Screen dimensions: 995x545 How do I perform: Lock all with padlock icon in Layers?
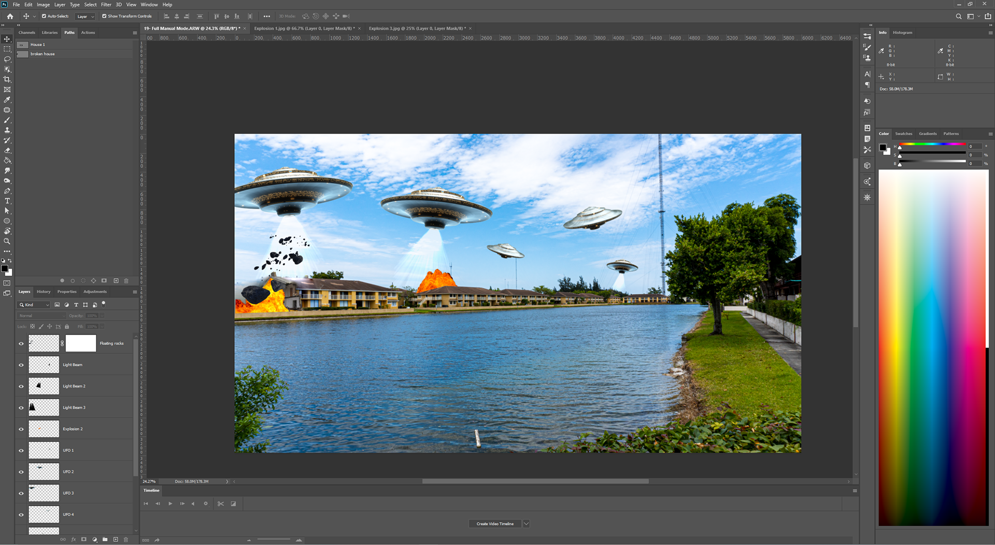(67, 326)
